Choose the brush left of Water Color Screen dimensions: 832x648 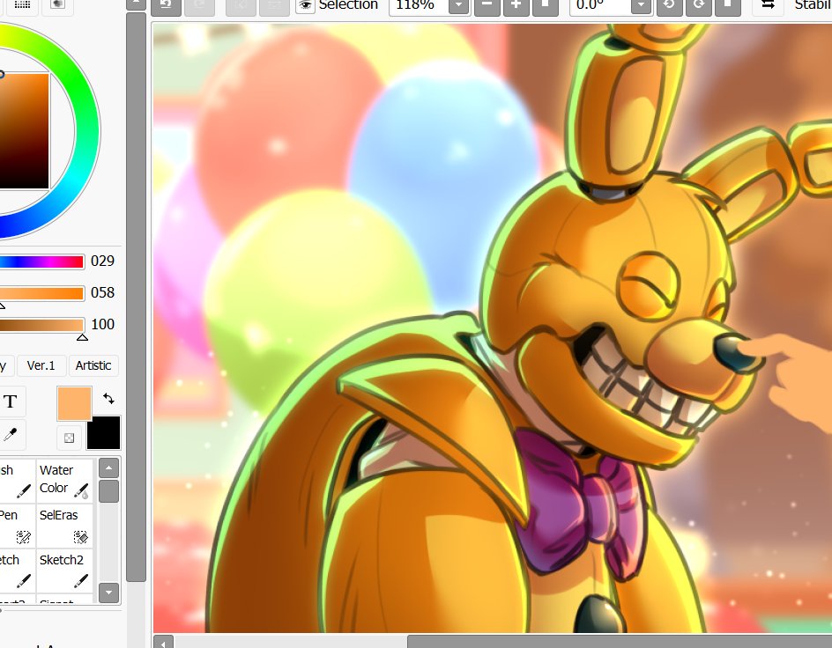click(x=17, y=481)
